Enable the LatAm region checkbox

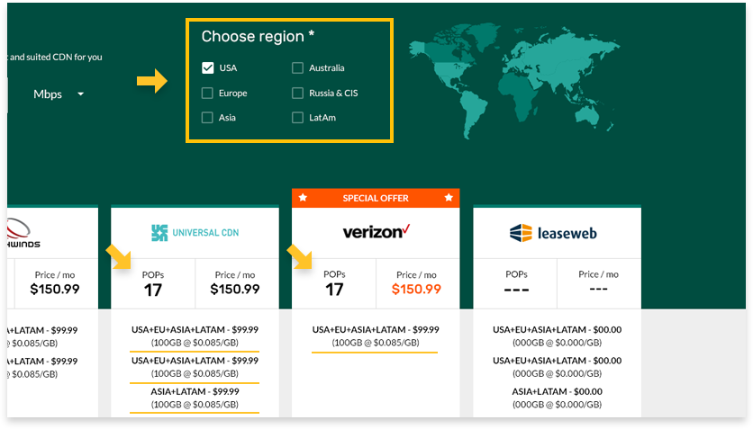coord(298,118)
